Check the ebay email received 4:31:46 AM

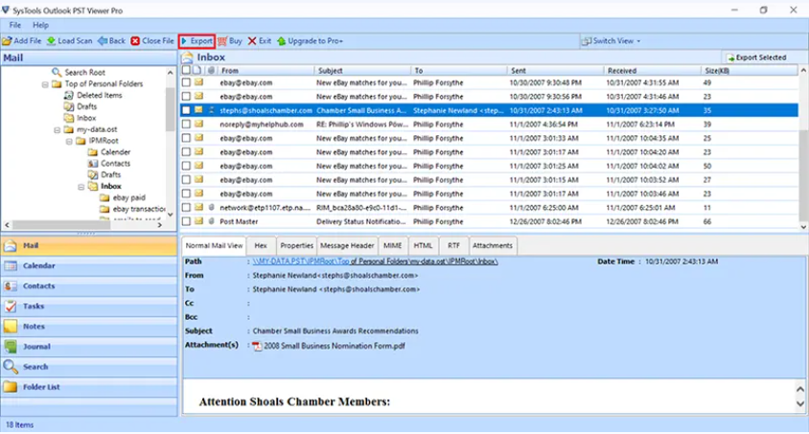tap(186, 97)
